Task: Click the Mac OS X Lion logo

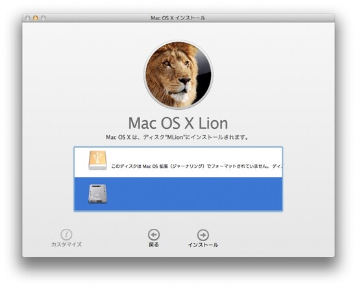Action: click(178, 74)
